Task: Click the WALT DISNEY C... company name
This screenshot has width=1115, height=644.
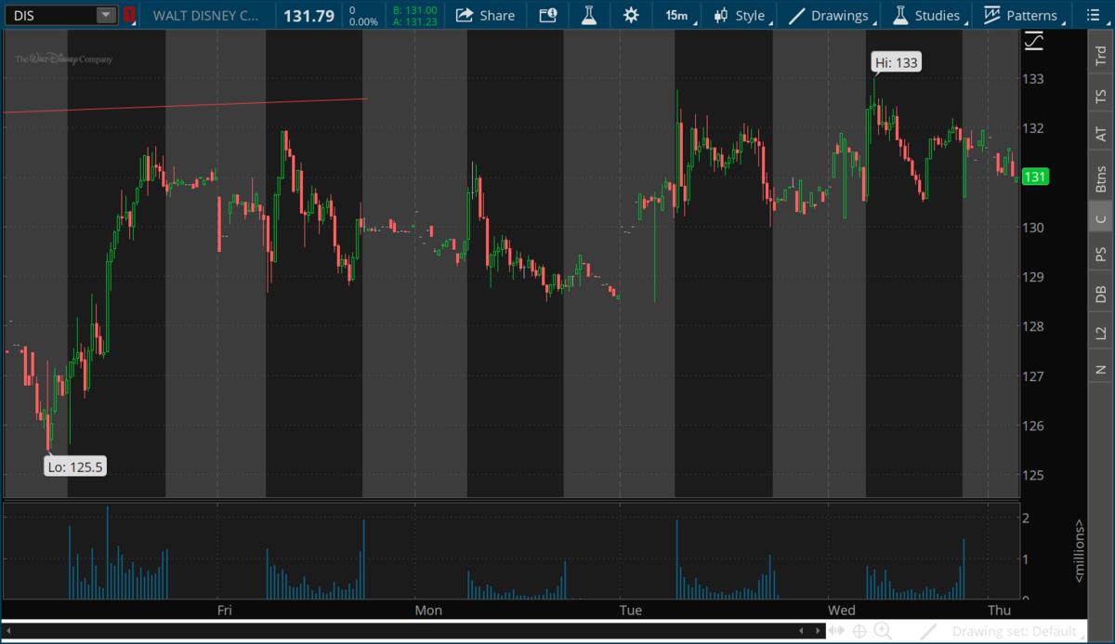Action: [x=207, y=15]
